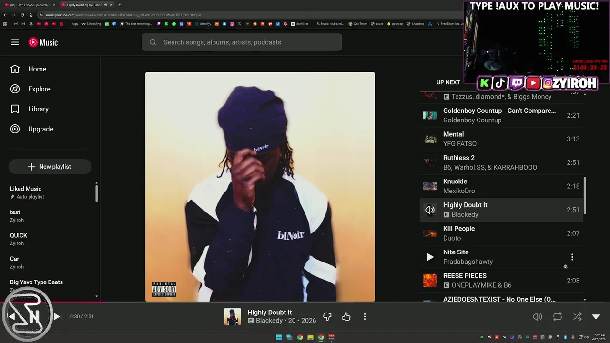The height and width of the screenshot is (343, 610).
Task: Click the taskbar clock and date
Action: click(599, 338)
